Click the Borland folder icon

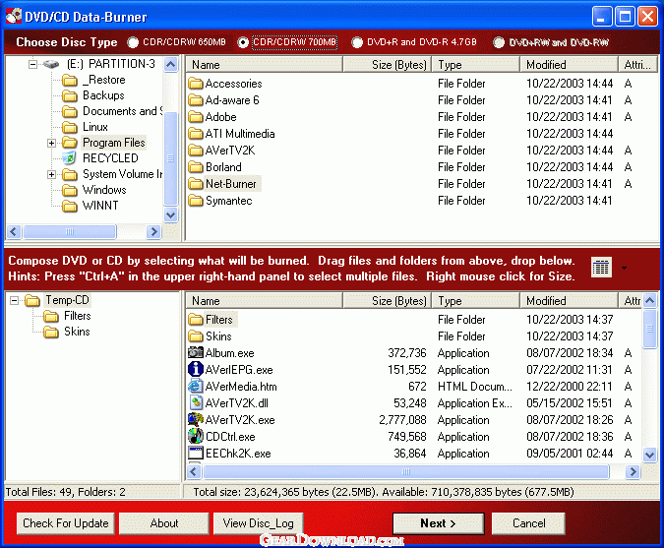click(195, 167)
